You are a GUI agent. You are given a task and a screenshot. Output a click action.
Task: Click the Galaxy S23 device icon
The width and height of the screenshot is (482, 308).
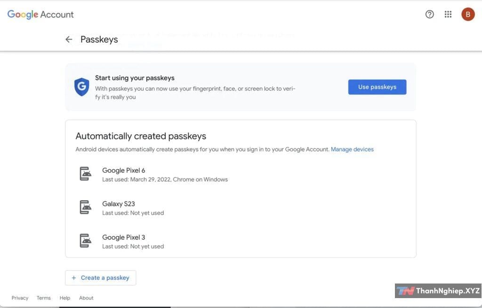86,207
